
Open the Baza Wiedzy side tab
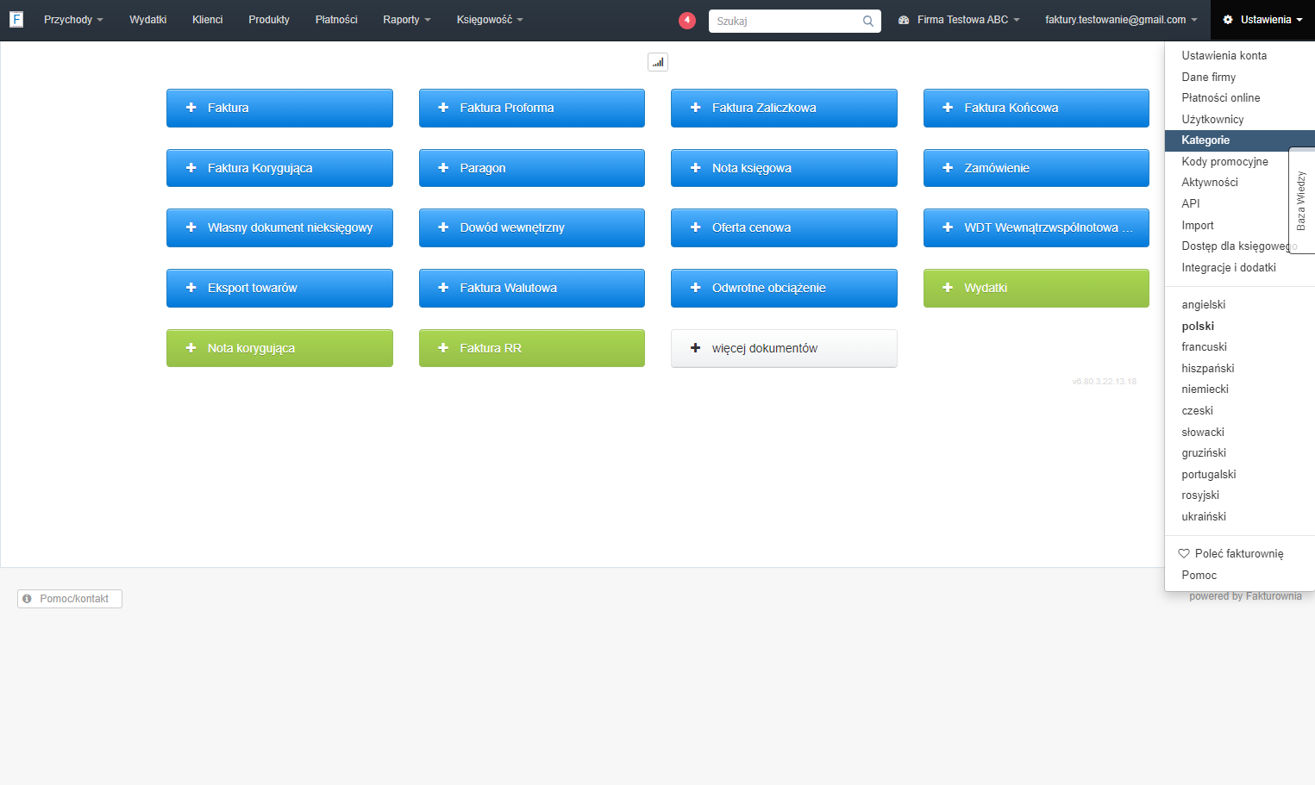[x=1301, y=201]
